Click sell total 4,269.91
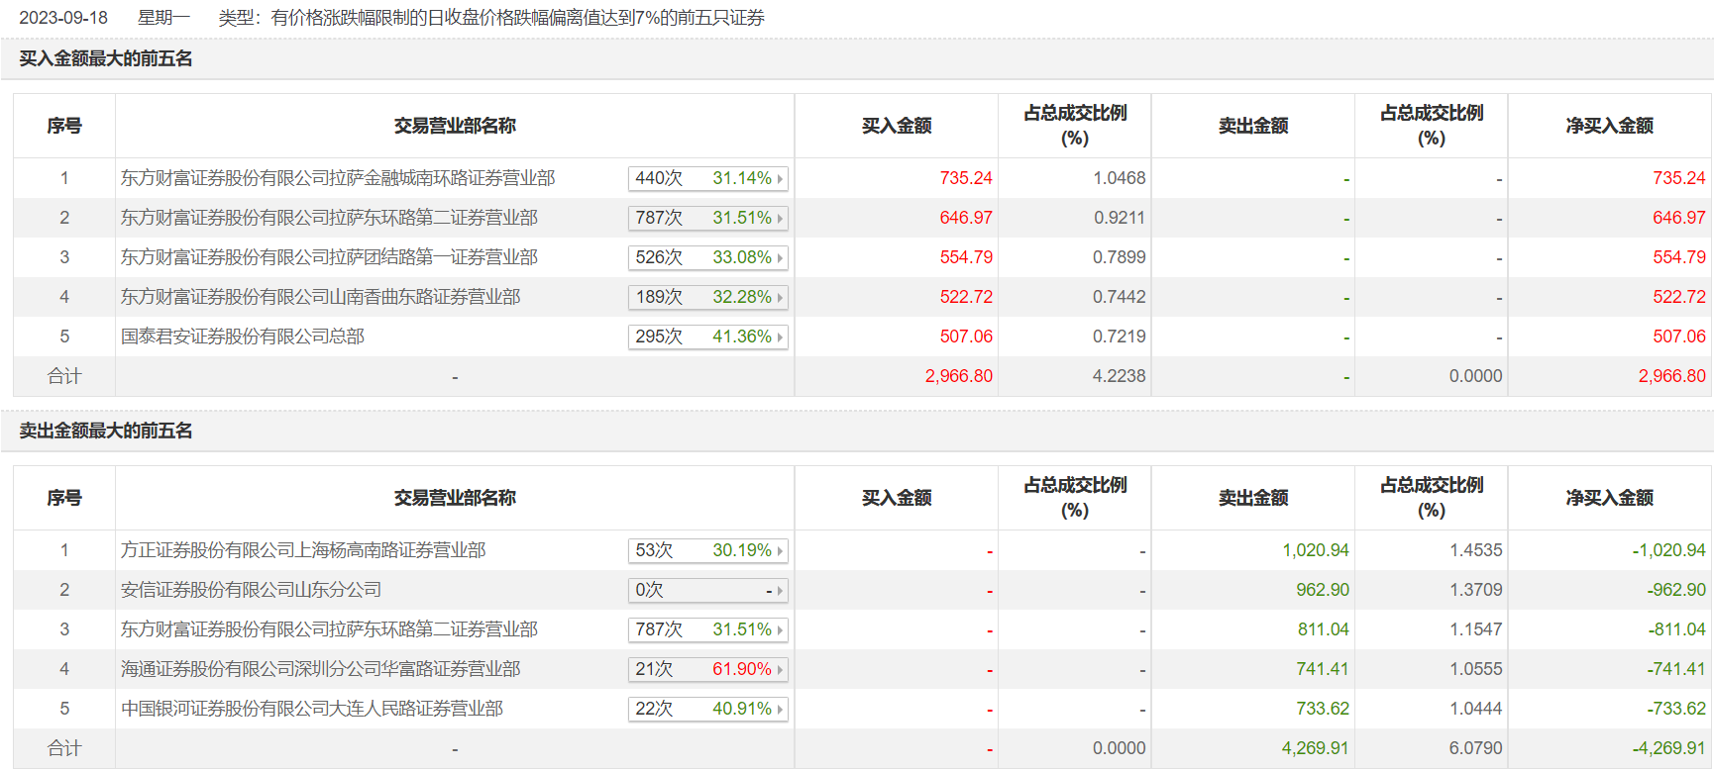This screenshot has height=771, width=1714. tap(1316, 748)
